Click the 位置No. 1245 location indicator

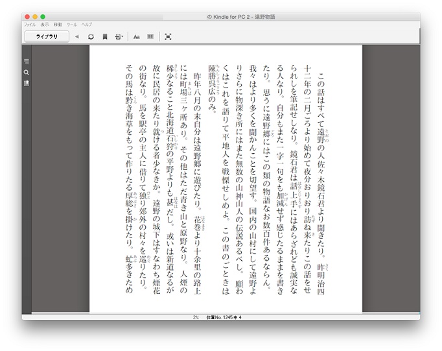223,317
